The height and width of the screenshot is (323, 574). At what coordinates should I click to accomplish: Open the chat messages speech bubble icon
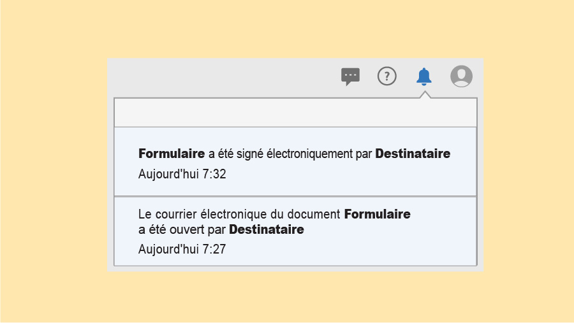coord(350,76)
